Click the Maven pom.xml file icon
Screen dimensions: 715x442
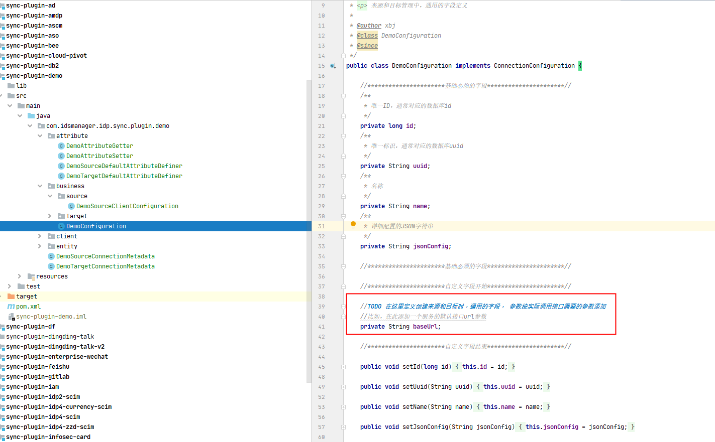click(11, 307)
